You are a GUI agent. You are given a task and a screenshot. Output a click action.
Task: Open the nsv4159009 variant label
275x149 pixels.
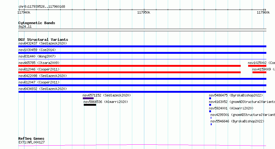pyautogui.click(x=264, y=69)
